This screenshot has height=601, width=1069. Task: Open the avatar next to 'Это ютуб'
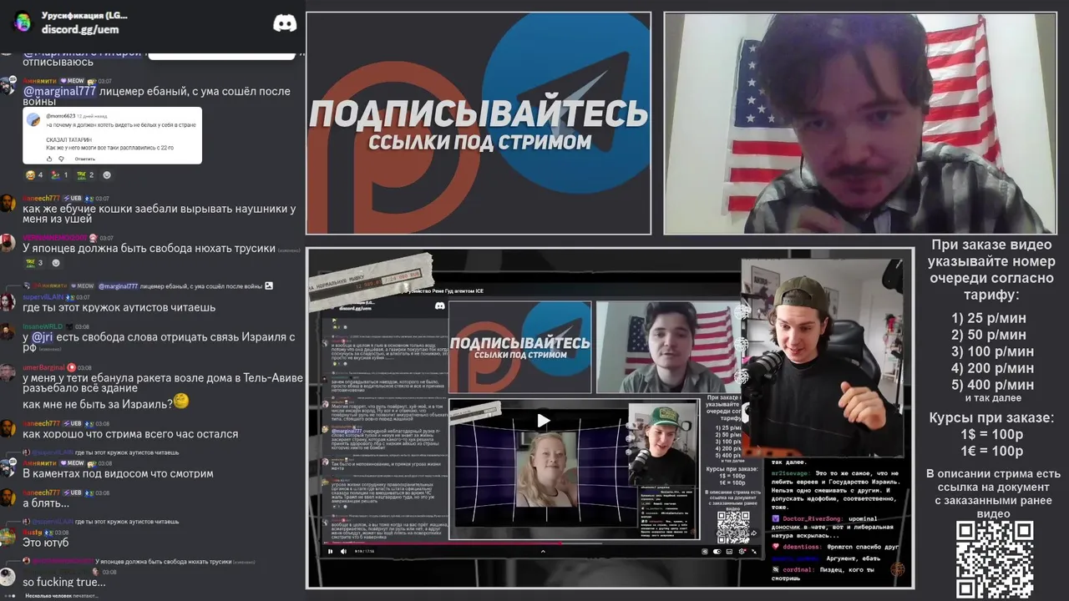[x=7, y=537]
